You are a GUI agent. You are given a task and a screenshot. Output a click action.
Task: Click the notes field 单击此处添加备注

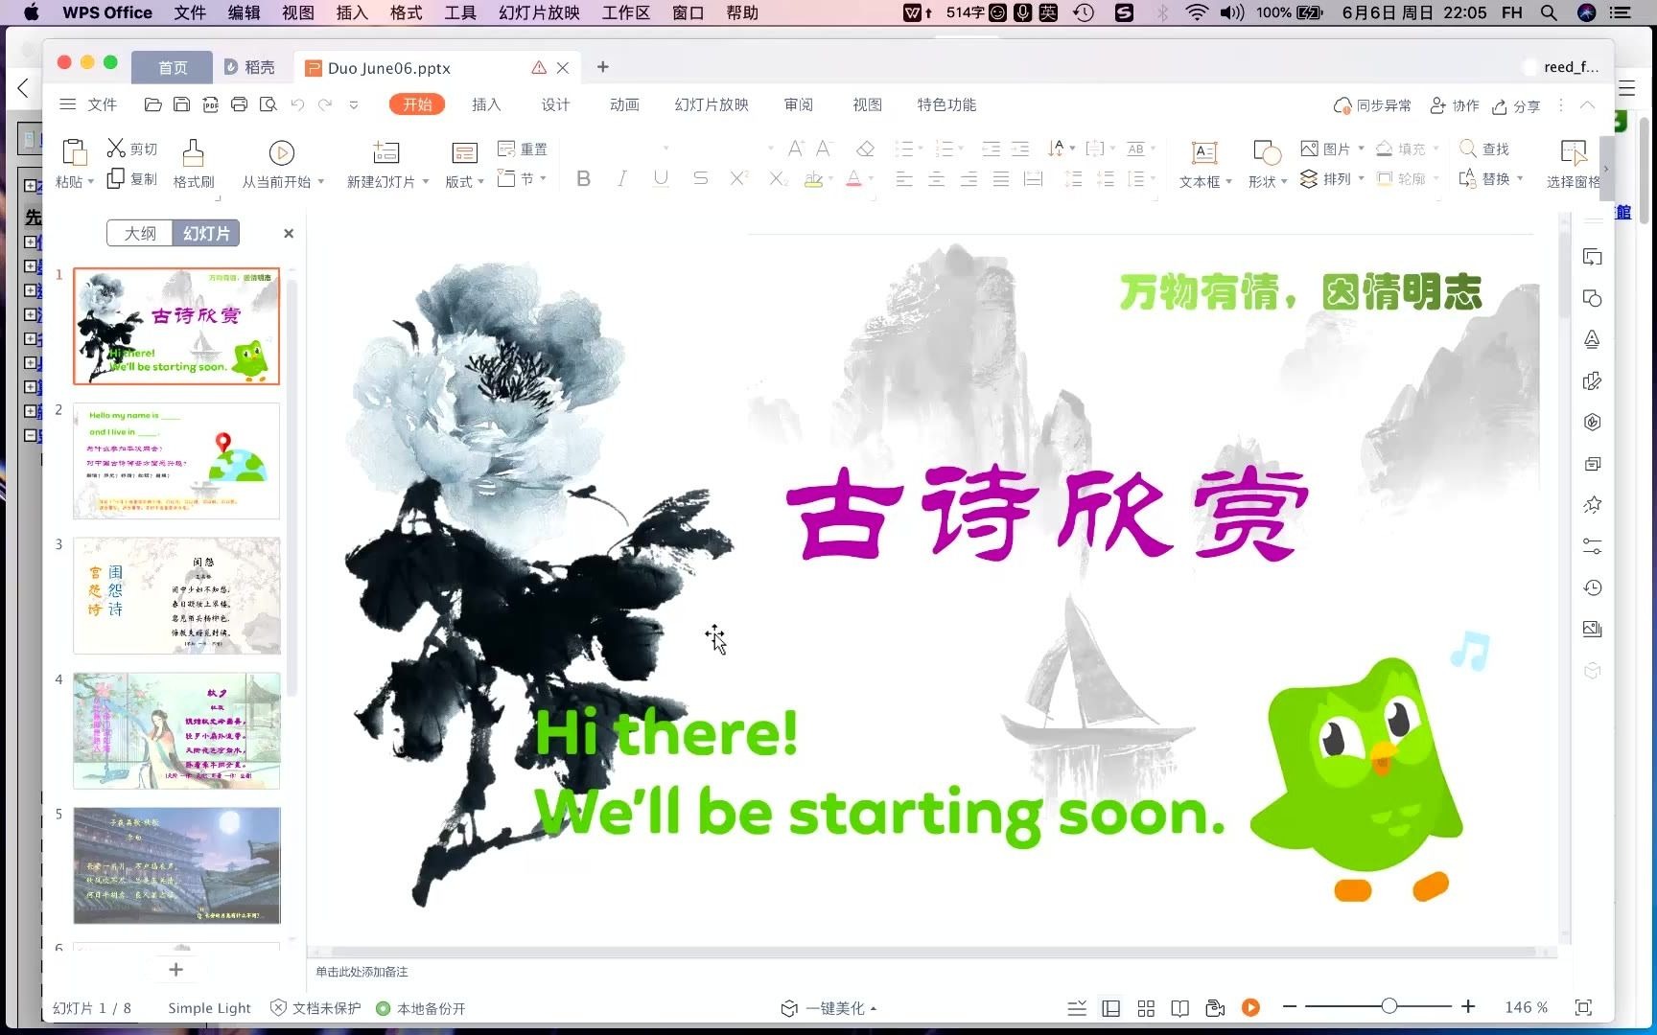tap(362, 972)
